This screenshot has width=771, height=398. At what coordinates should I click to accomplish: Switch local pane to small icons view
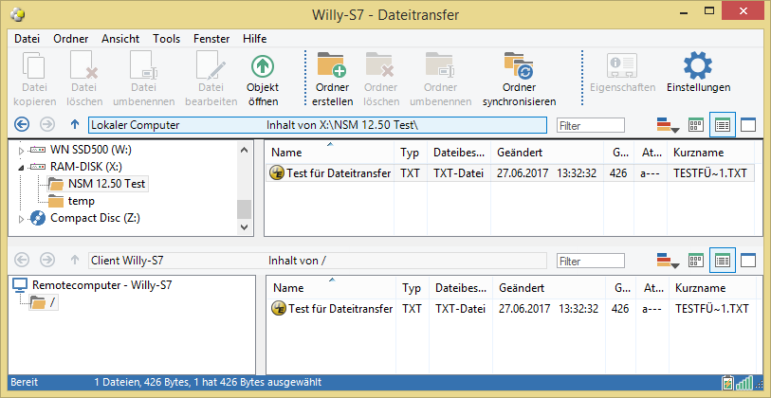tap(695, 124)
